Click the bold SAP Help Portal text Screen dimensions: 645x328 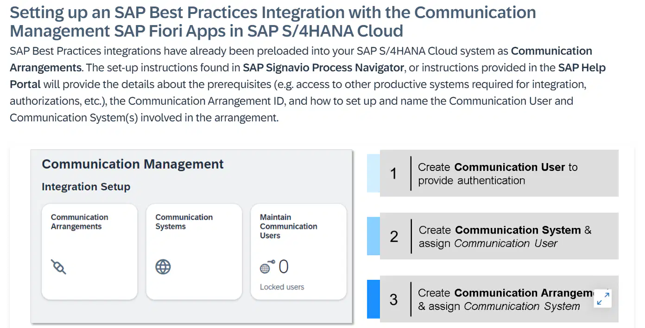[x=308, y=76]
